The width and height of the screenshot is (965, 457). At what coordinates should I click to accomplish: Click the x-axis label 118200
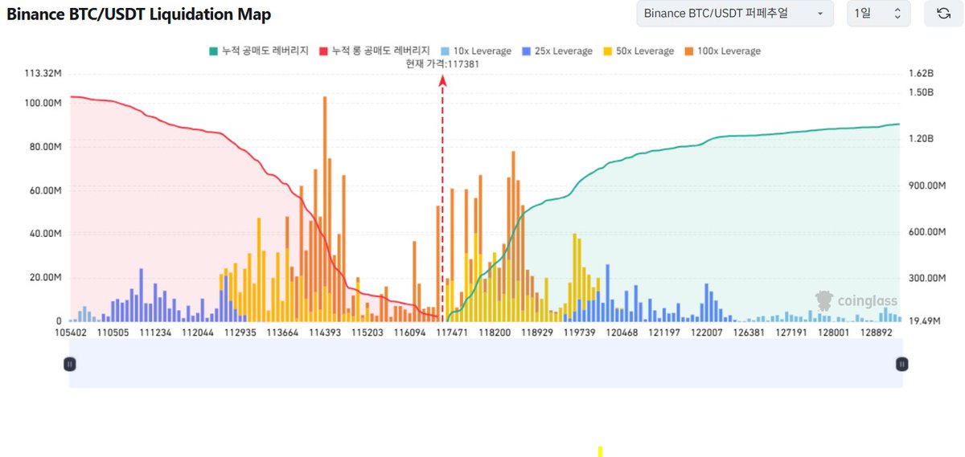coord(495,333)
